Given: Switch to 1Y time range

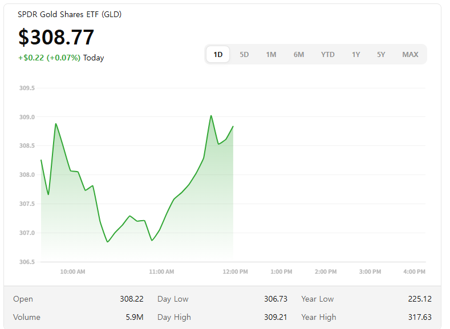Looking at the screenshot, I should tap(356, 55).
